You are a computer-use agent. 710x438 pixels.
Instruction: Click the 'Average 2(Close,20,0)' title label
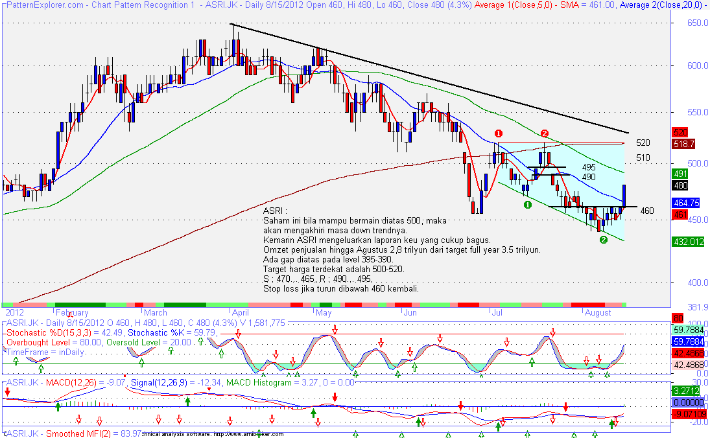[x=663, y=5]
